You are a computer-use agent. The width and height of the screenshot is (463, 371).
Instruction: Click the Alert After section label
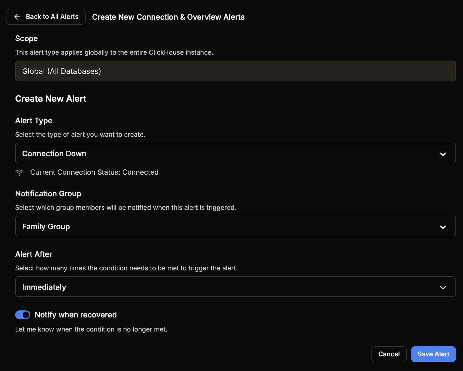point(33,254)
